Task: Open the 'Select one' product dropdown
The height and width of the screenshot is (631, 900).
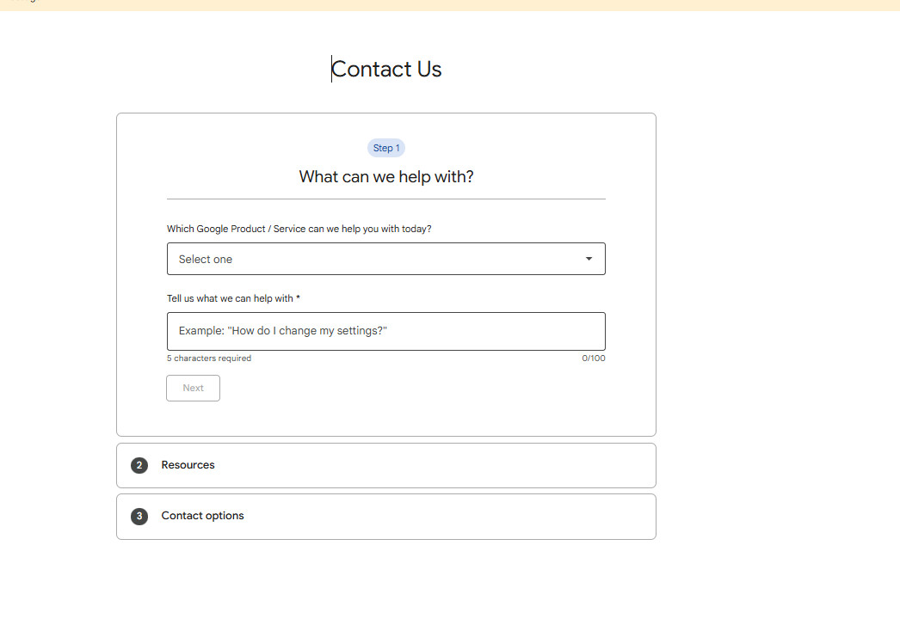Action: 385,259
